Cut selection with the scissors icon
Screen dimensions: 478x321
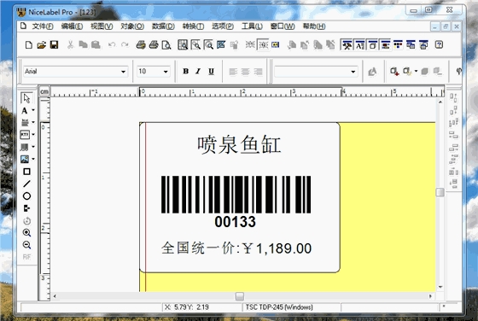[70, 45]
